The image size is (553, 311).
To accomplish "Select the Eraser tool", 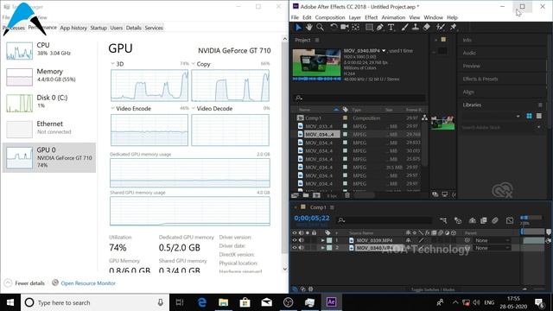I will click(426, 27).
